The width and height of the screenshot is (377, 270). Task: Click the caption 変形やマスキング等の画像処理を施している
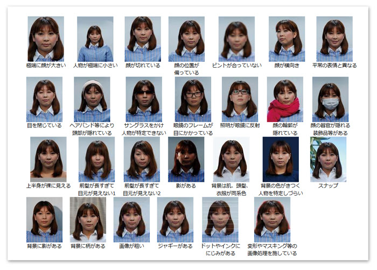(x=272, y=250)
